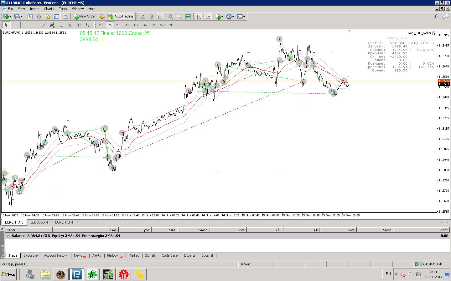
Task: Expand the Indicators list dropdown arrow
Action: pyautogui.click(x=222, y=17)
